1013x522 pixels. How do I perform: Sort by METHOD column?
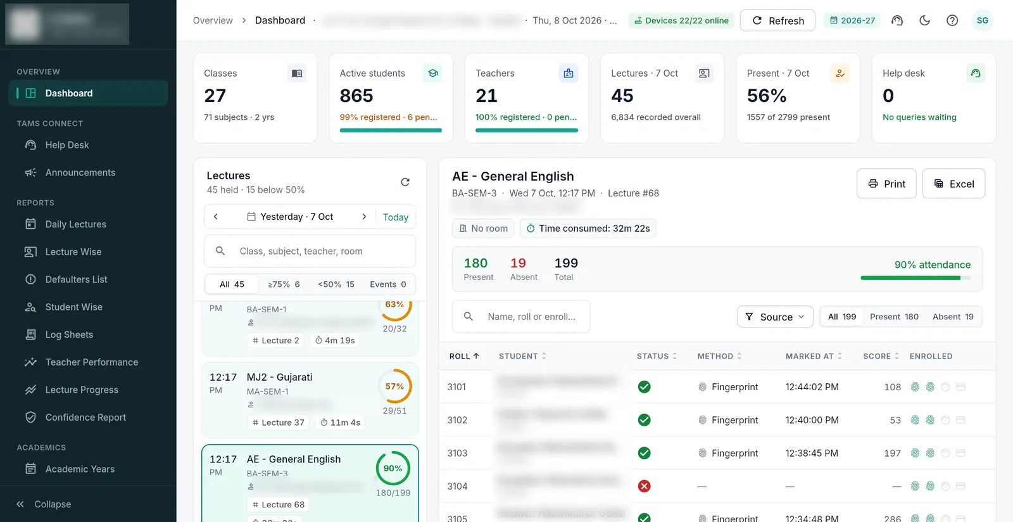pos(720,356)
